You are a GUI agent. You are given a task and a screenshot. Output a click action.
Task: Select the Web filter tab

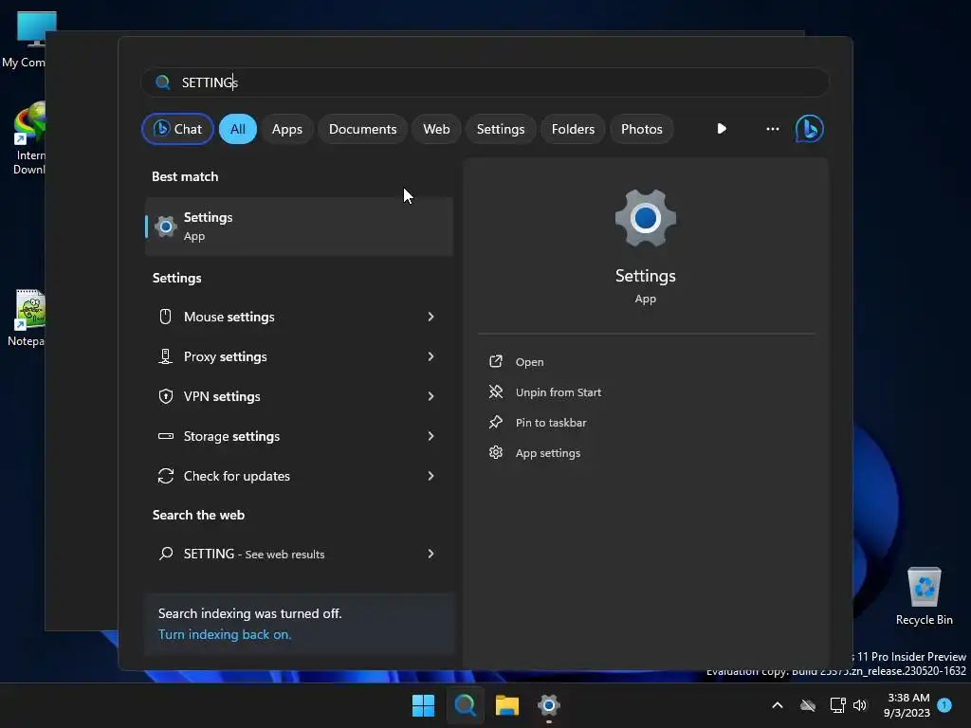pyautogui.click(x=436, y=129)
